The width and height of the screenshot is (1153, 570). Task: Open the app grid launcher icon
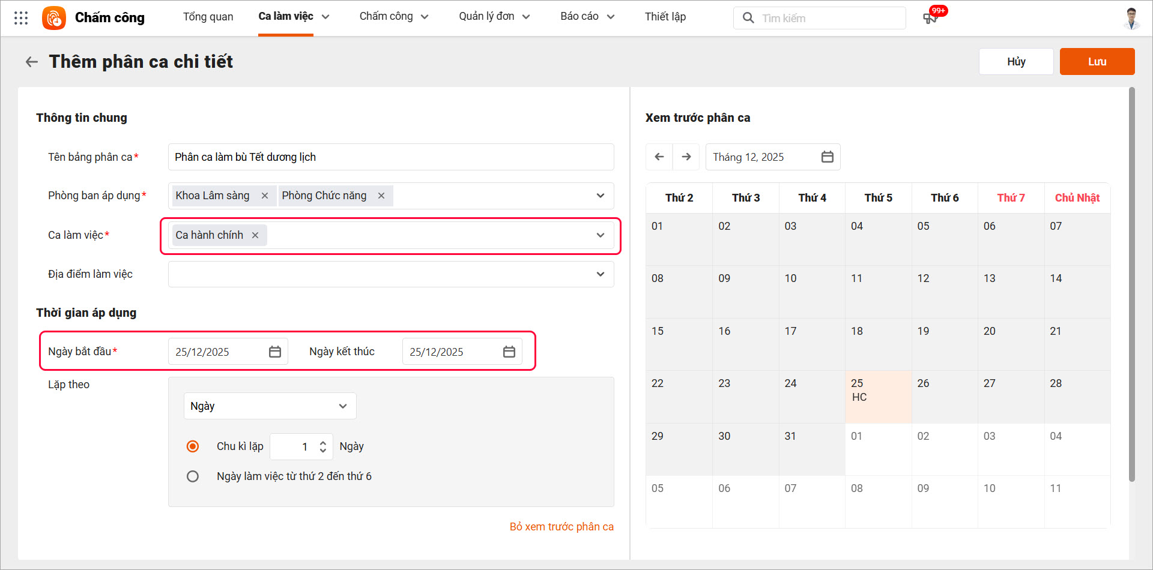21,18
